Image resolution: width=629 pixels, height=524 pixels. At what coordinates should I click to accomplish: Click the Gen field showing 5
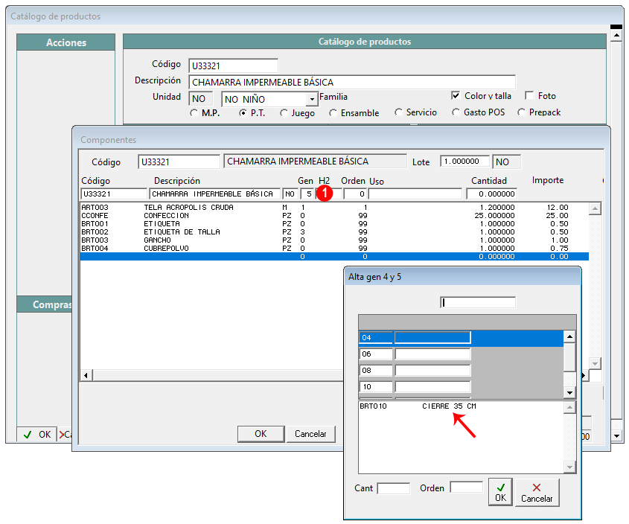point(307,194)
